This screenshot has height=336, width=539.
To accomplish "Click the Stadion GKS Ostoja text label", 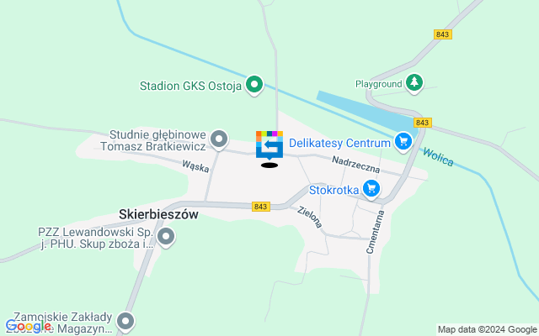I will click(x=191, y=86).
